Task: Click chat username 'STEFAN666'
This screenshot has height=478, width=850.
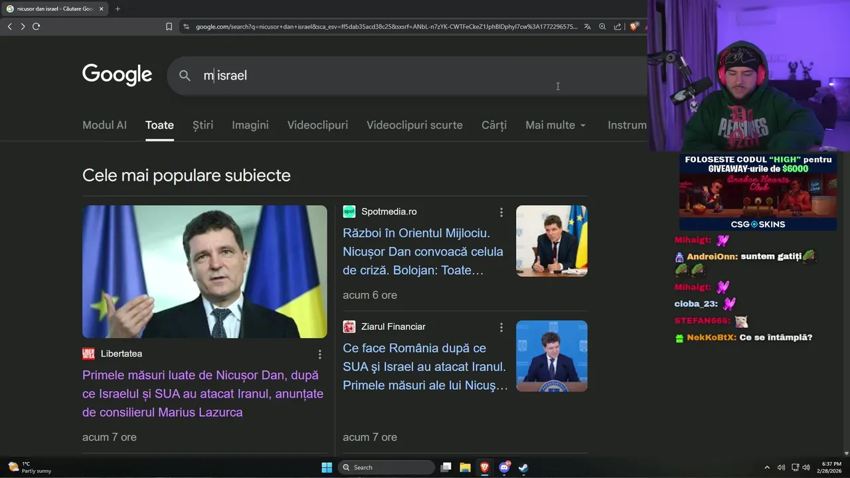Action: (x=702, y=321)
